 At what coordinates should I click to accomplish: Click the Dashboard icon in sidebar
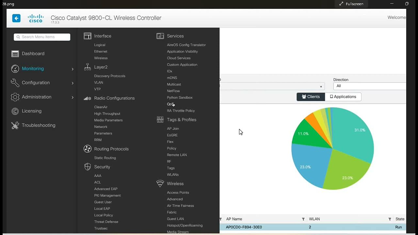(x=15, y=54)
